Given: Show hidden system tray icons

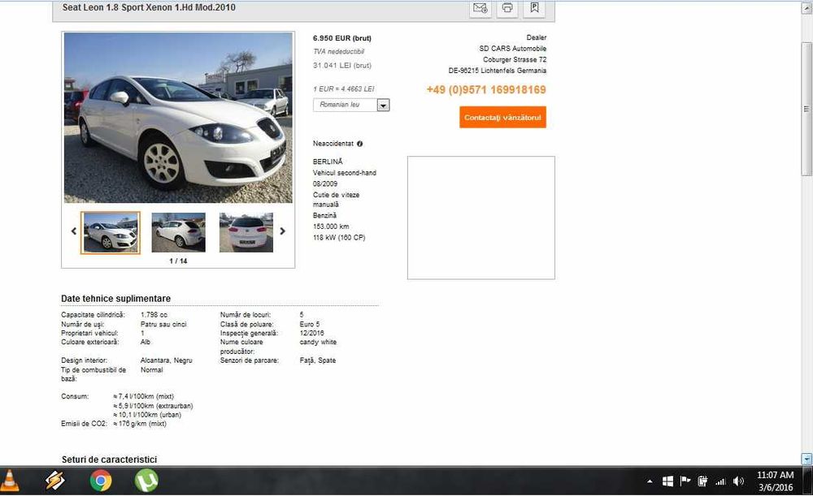Looking at the screenshot, I should coord(650,481).
